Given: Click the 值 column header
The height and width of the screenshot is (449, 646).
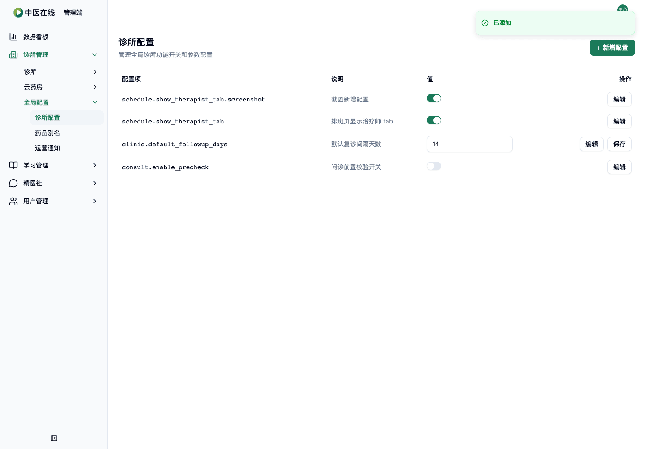Looking at the screenshot, I should tap(430, 79).
